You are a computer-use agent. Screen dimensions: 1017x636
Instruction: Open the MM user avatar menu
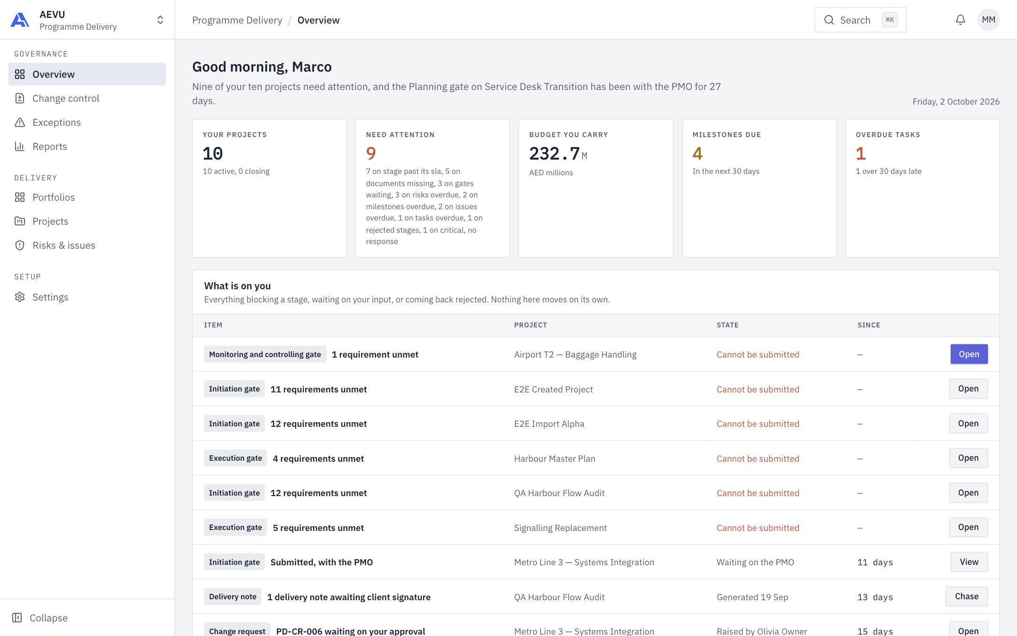[x=988, y=20]
